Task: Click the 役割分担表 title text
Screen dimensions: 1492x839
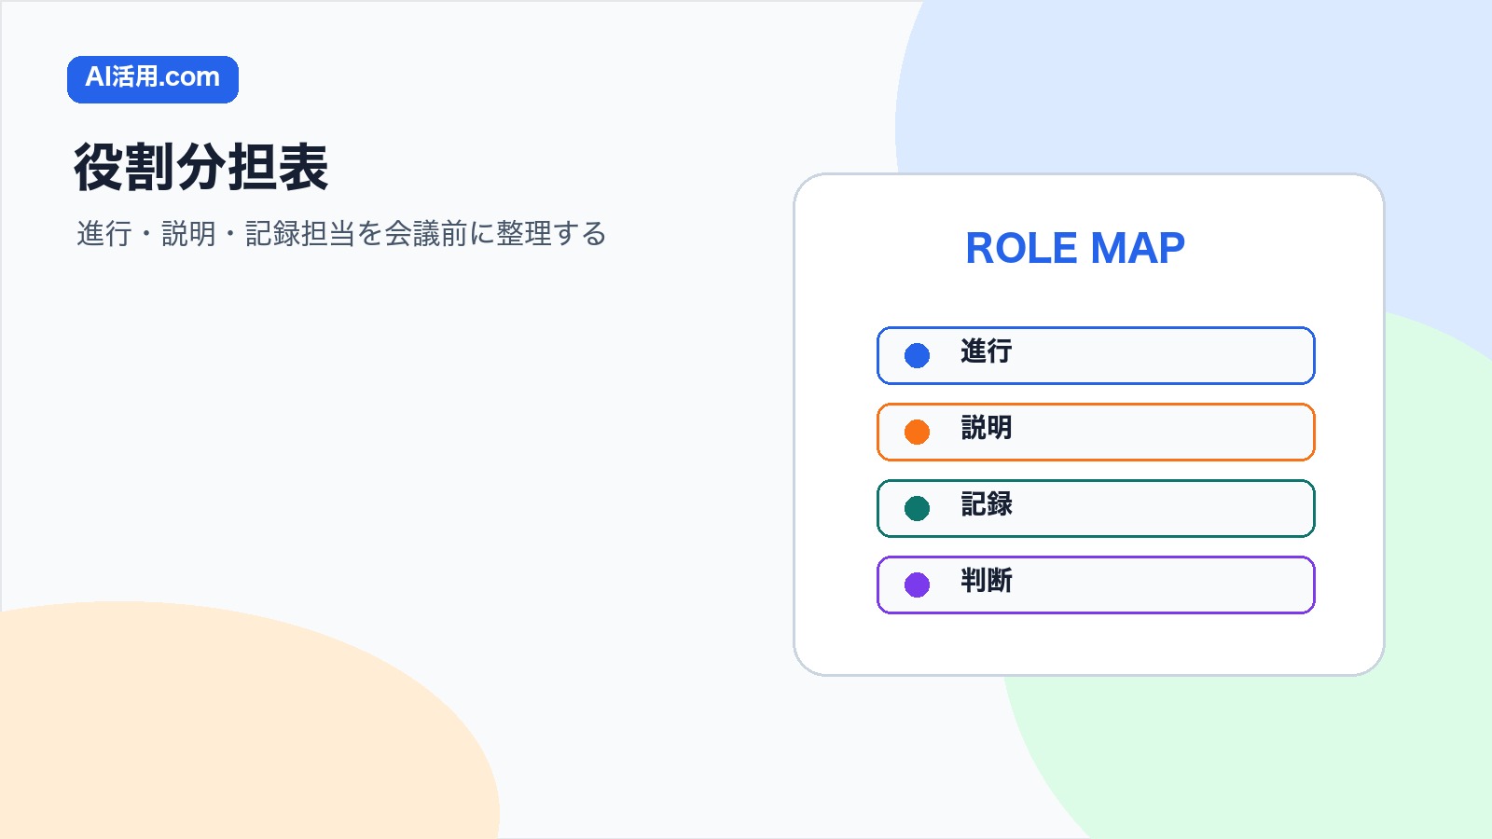Action: (x=201, y=168)
